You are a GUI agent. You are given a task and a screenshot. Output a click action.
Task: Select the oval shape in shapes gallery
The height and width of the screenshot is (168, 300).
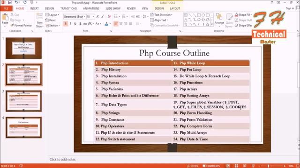point(203,15)
